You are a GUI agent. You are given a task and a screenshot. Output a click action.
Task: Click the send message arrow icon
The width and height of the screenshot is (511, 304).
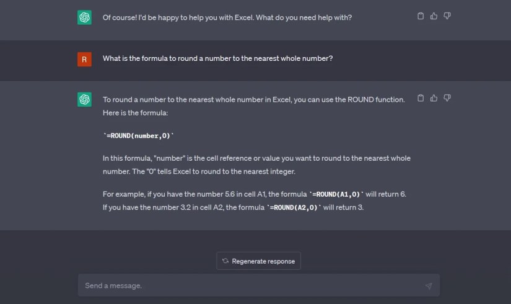tap(429, 286)
